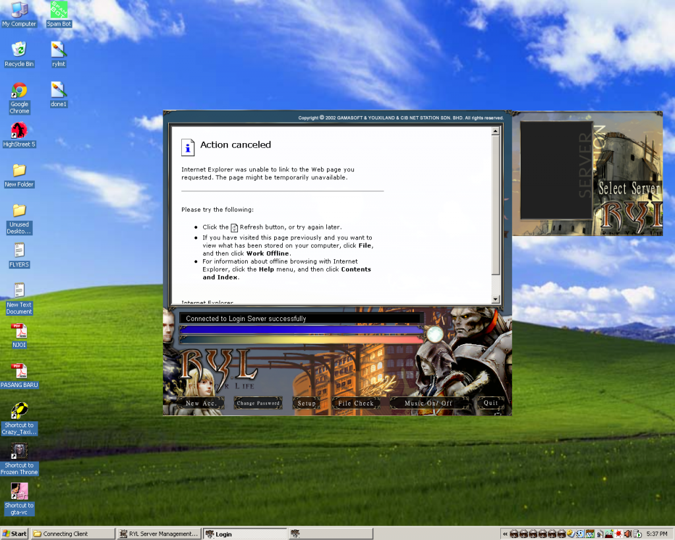This screenshot has height=540, width=675.
Task: Expand hidden system tray icons chevron
Action: pos(505,533)
